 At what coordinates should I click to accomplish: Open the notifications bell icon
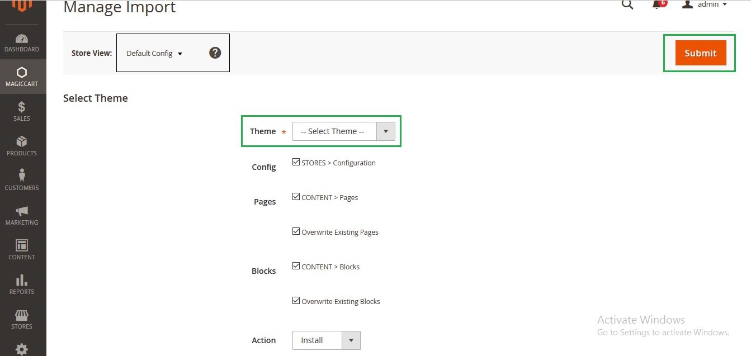click(x=658, y=5)
